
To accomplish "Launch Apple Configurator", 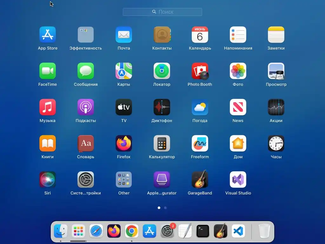I will [x=162, y=180].
